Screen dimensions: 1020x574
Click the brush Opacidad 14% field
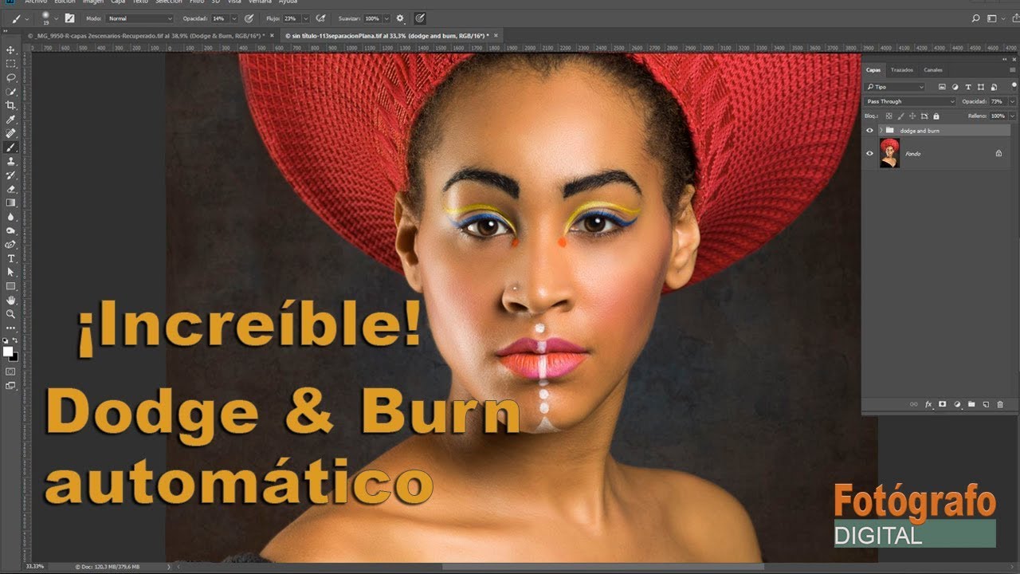pos(219,18)
